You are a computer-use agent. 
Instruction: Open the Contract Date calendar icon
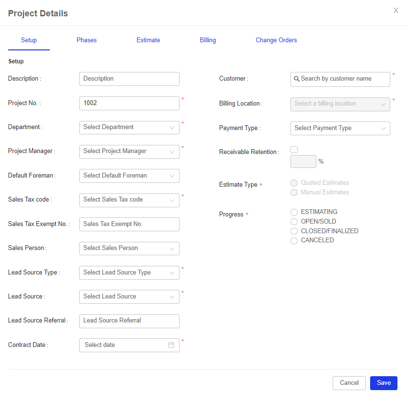(x=171, y=345)
